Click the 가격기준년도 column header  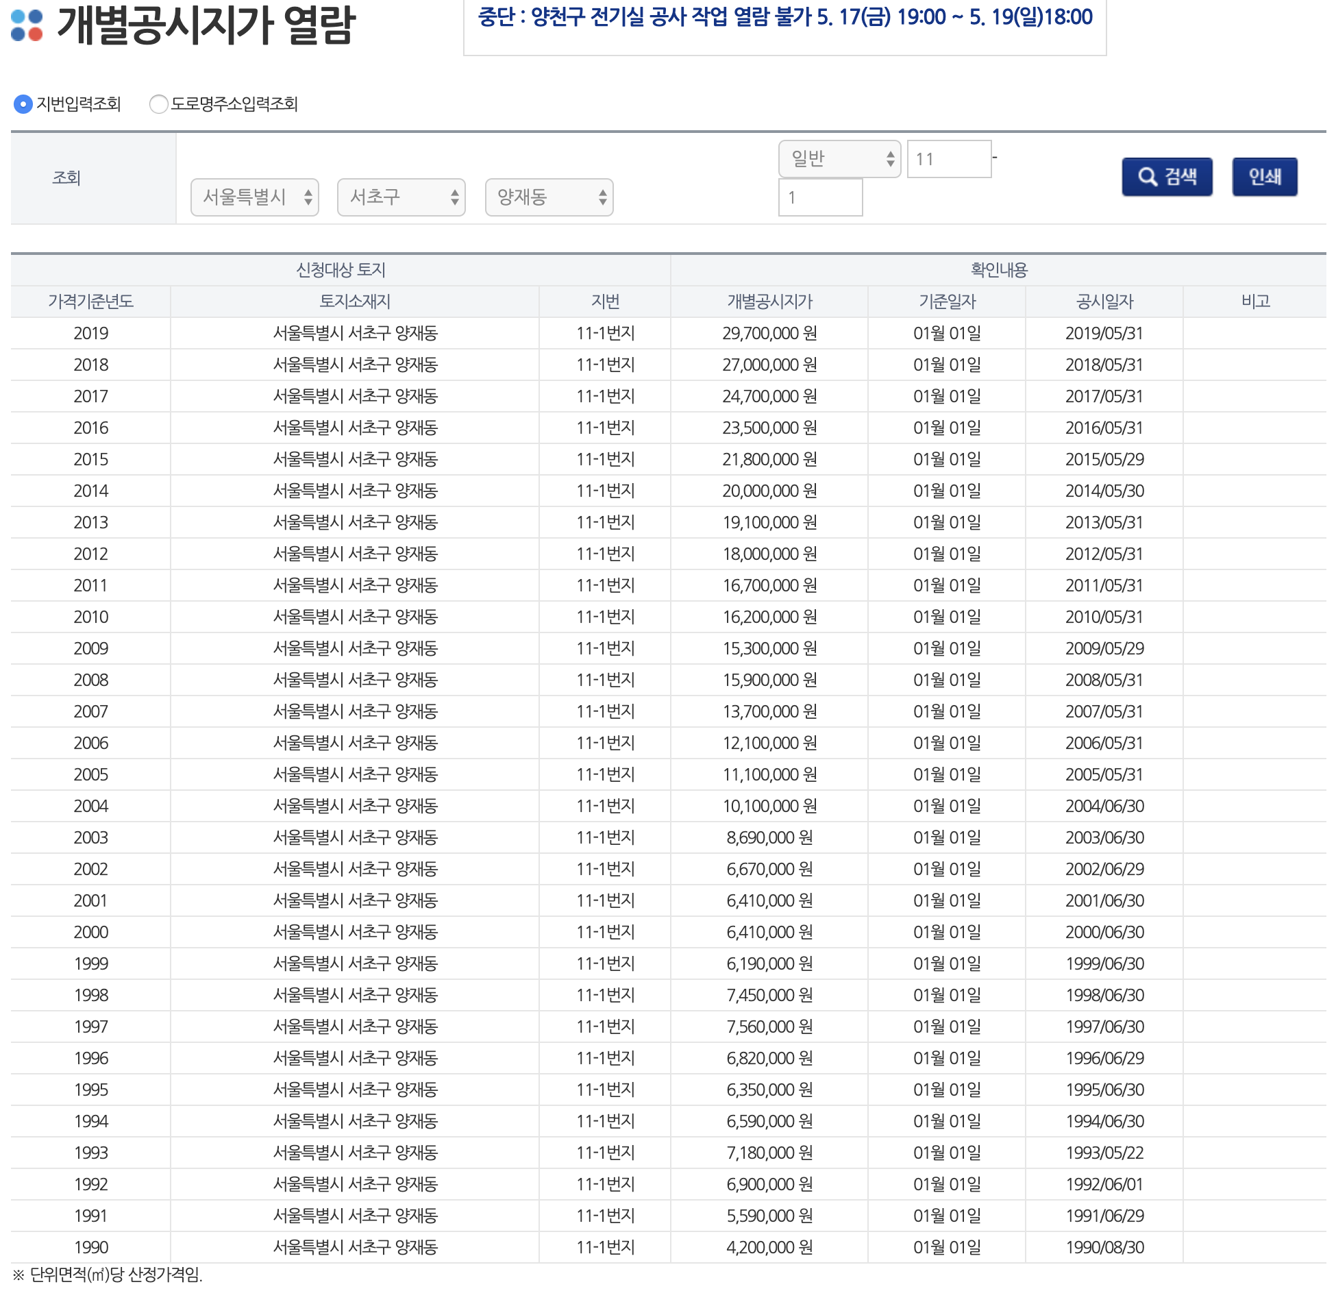click(90, 302)
